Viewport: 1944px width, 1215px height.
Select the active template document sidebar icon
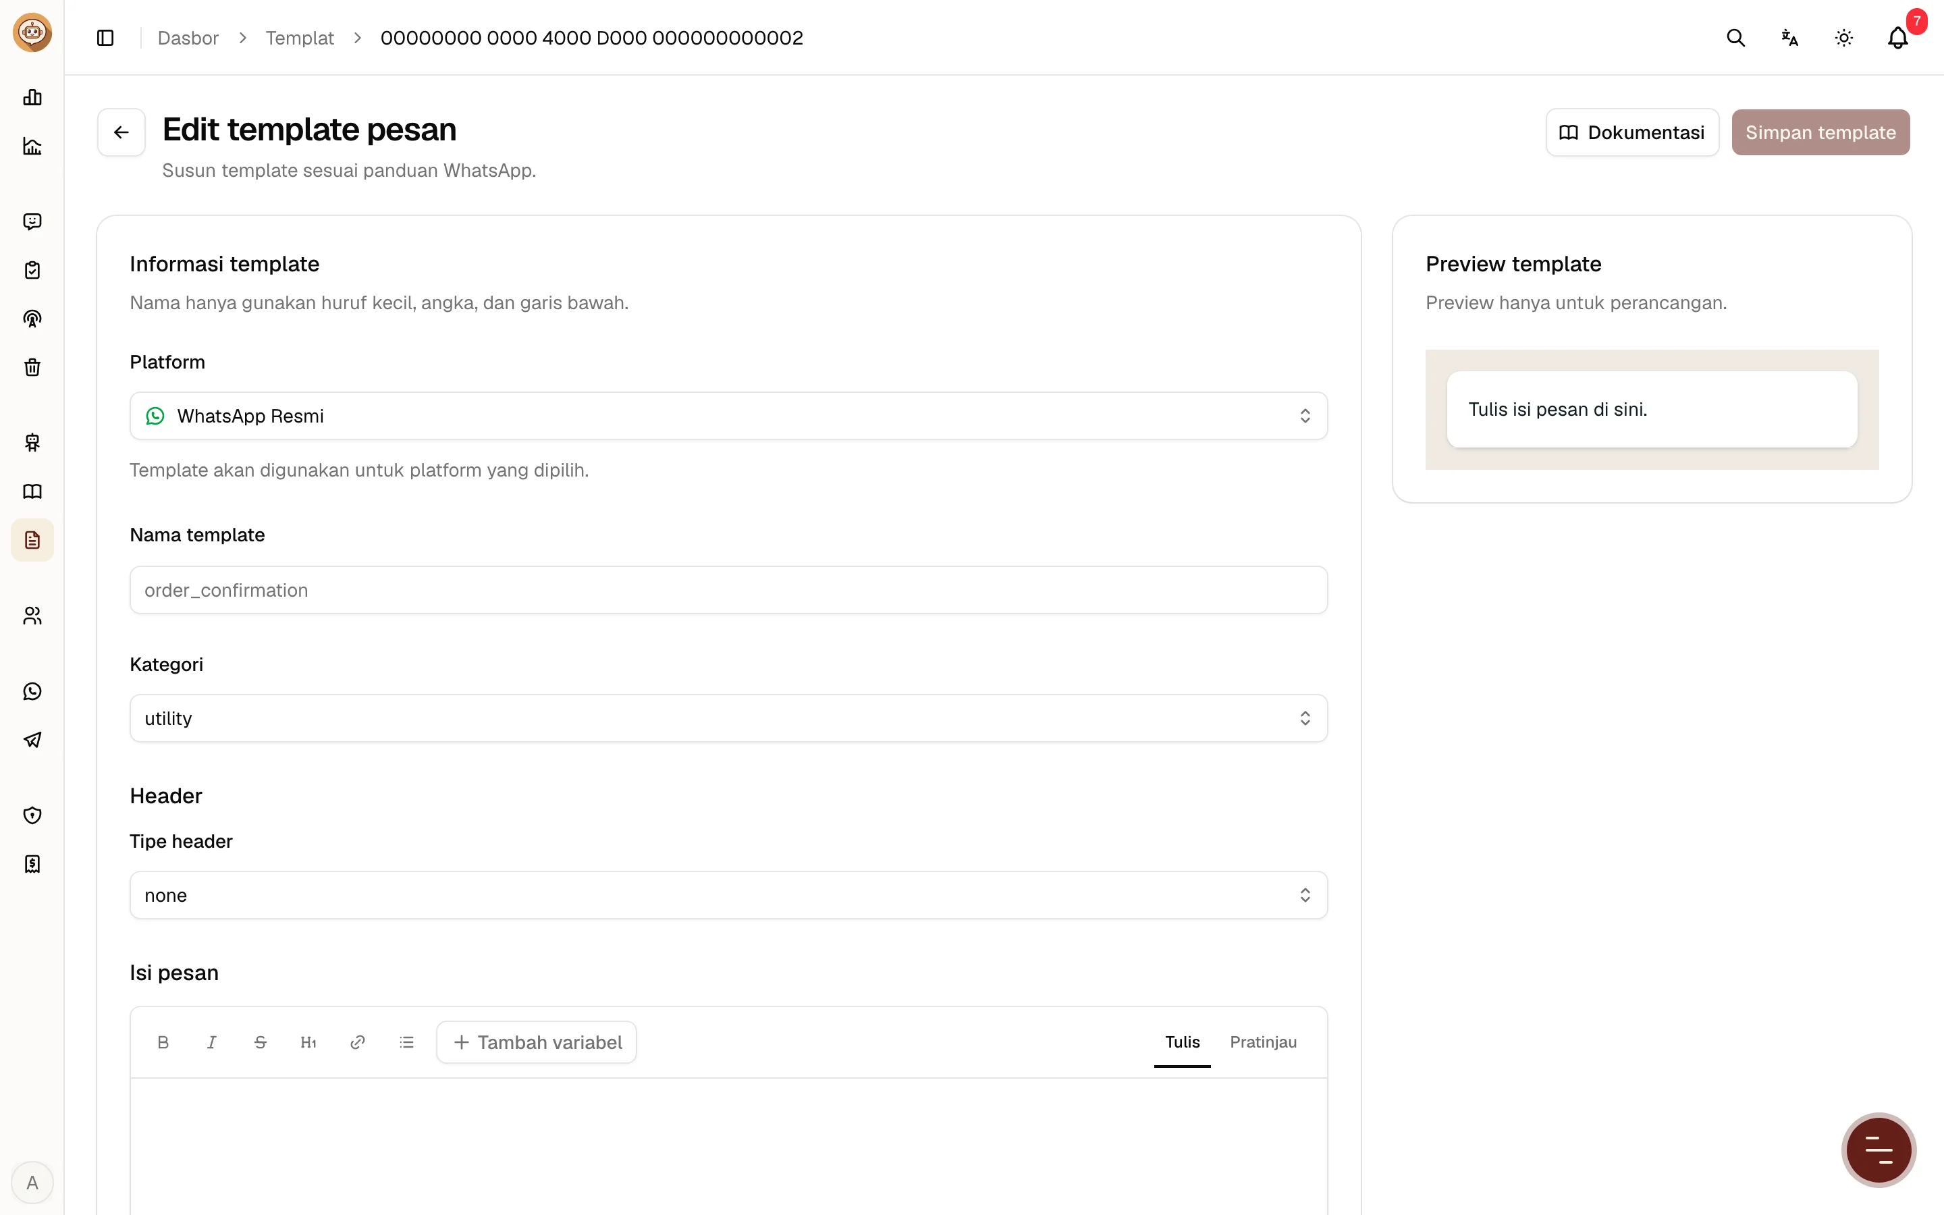click(x=32, y=540)
